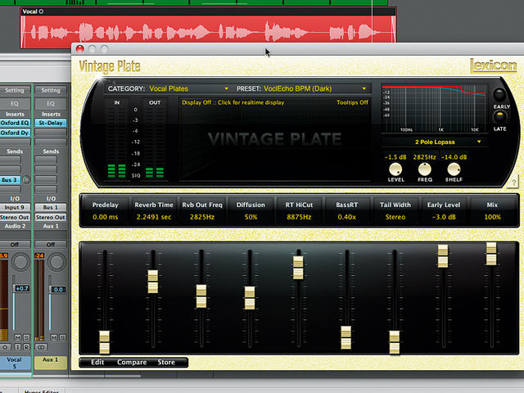The height and width of the screenshot is (393, 524).
Task: Click the Aux 1 stereo format icon
Action: 41,347
